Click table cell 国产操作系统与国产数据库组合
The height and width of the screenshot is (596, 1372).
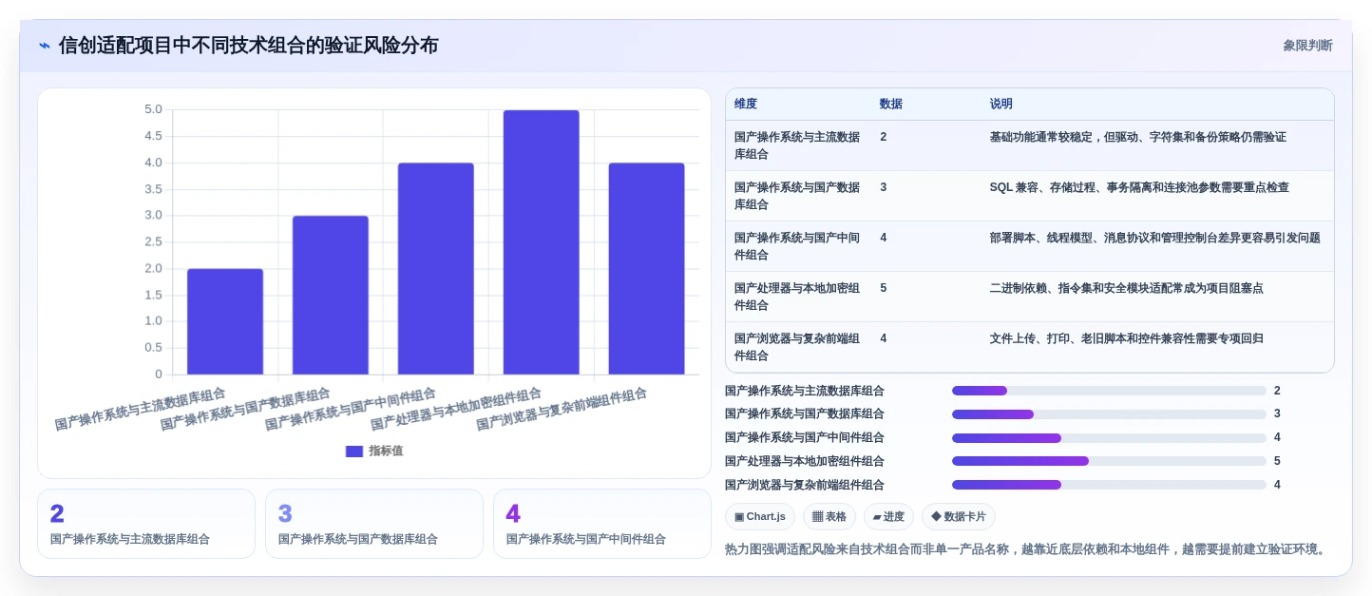797,196
